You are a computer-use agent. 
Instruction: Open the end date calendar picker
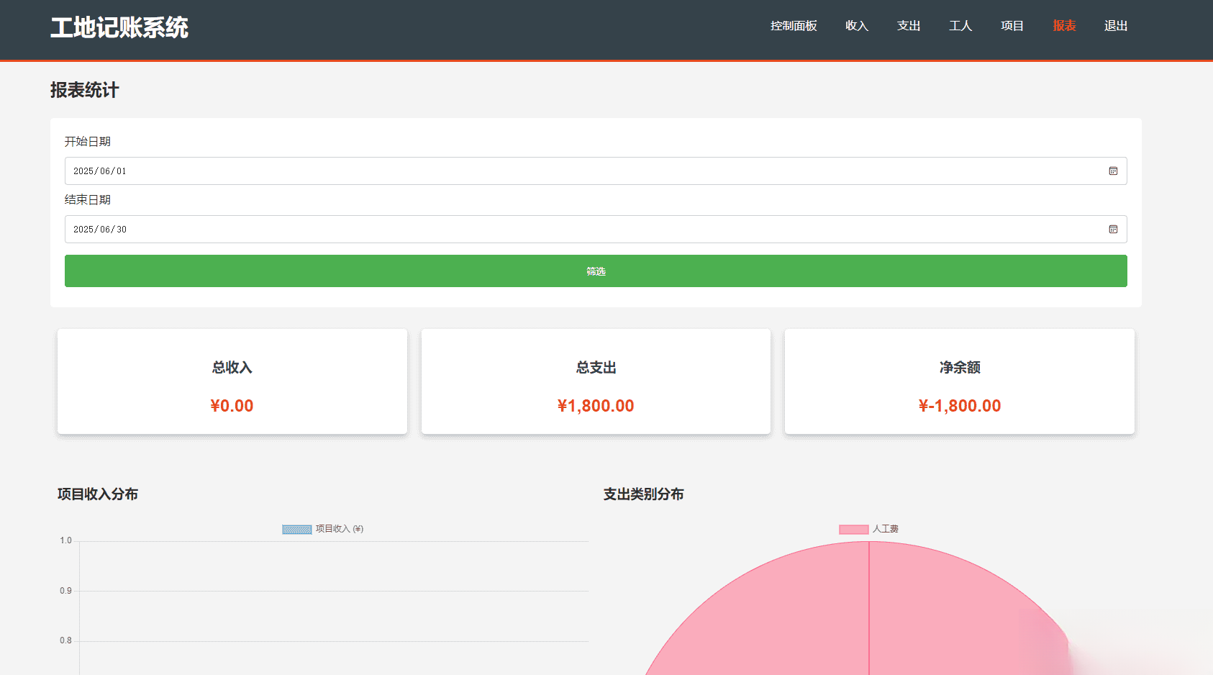1112,230
